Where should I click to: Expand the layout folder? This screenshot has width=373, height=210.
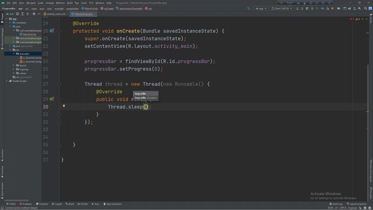point(14,65)
